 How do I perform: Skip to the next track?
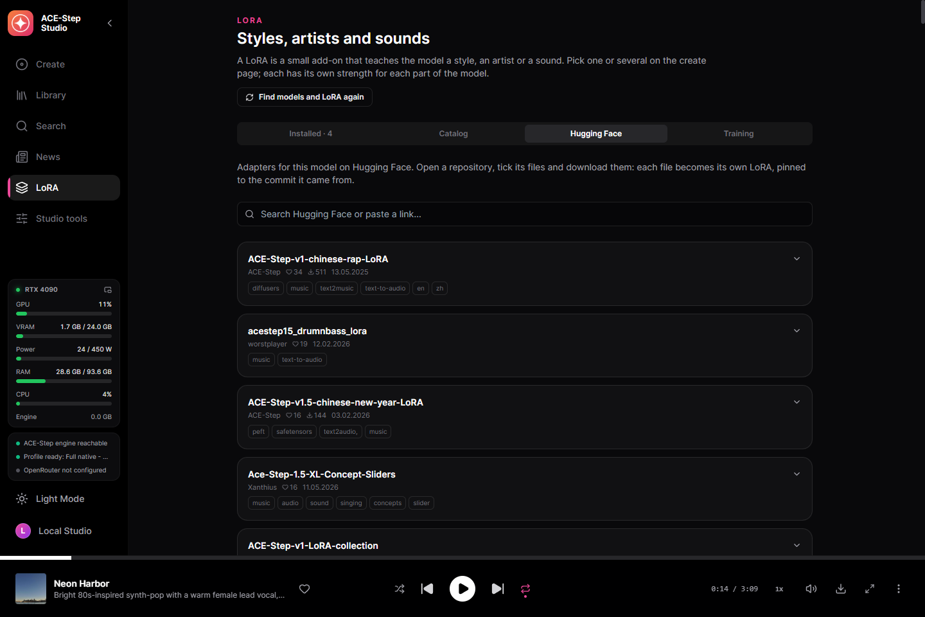[x=498, y=589]
